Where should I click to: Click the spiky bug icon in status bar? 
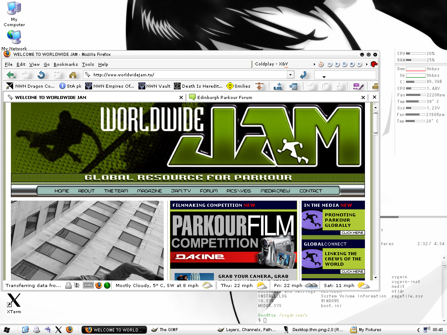[x=77, y=285]
